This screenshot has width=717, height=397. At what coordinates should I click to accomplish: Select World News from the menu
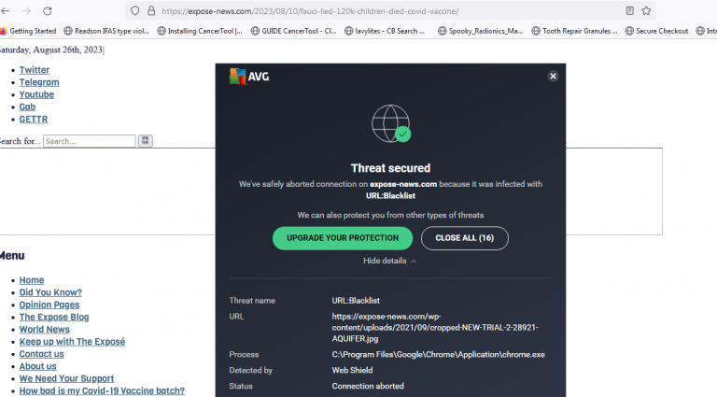coord(45,330)
